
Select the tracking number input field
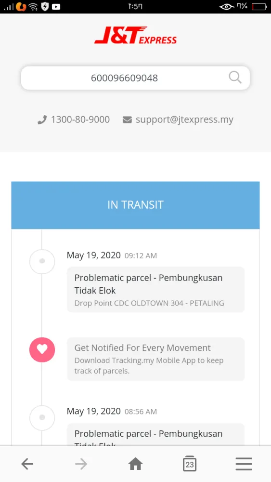pyautogui.click(x=135, y=78)
